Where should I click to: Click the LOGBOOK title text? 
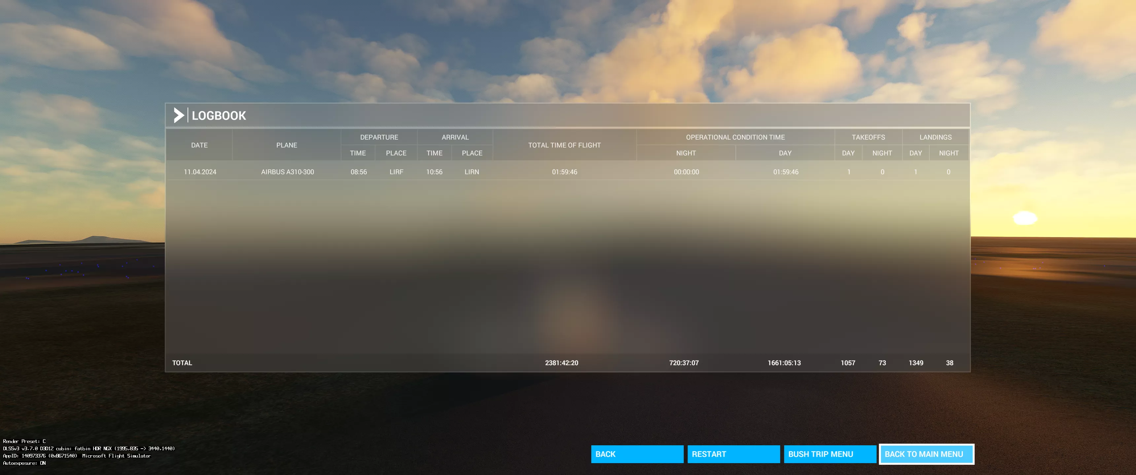pyautogui.click(x=219, y=115)
